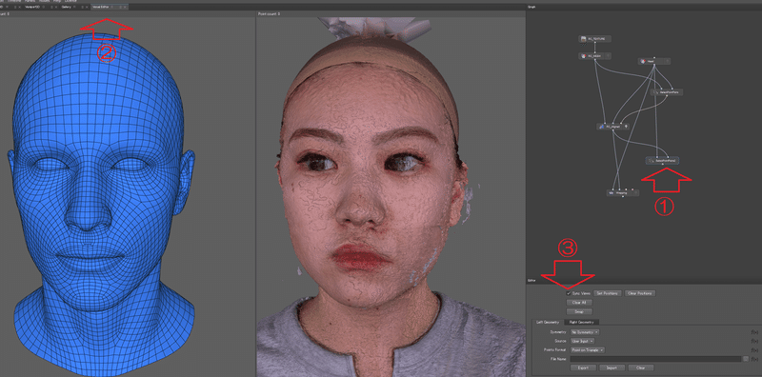Click the Clear All button
The width and height of the screenshot is (762, 377).
point(579,302)
